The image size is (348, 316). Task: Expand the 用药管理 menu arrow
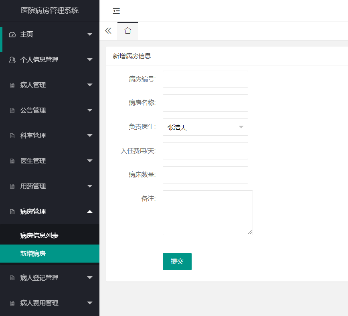pyautogui.click(x=90, y=186)
